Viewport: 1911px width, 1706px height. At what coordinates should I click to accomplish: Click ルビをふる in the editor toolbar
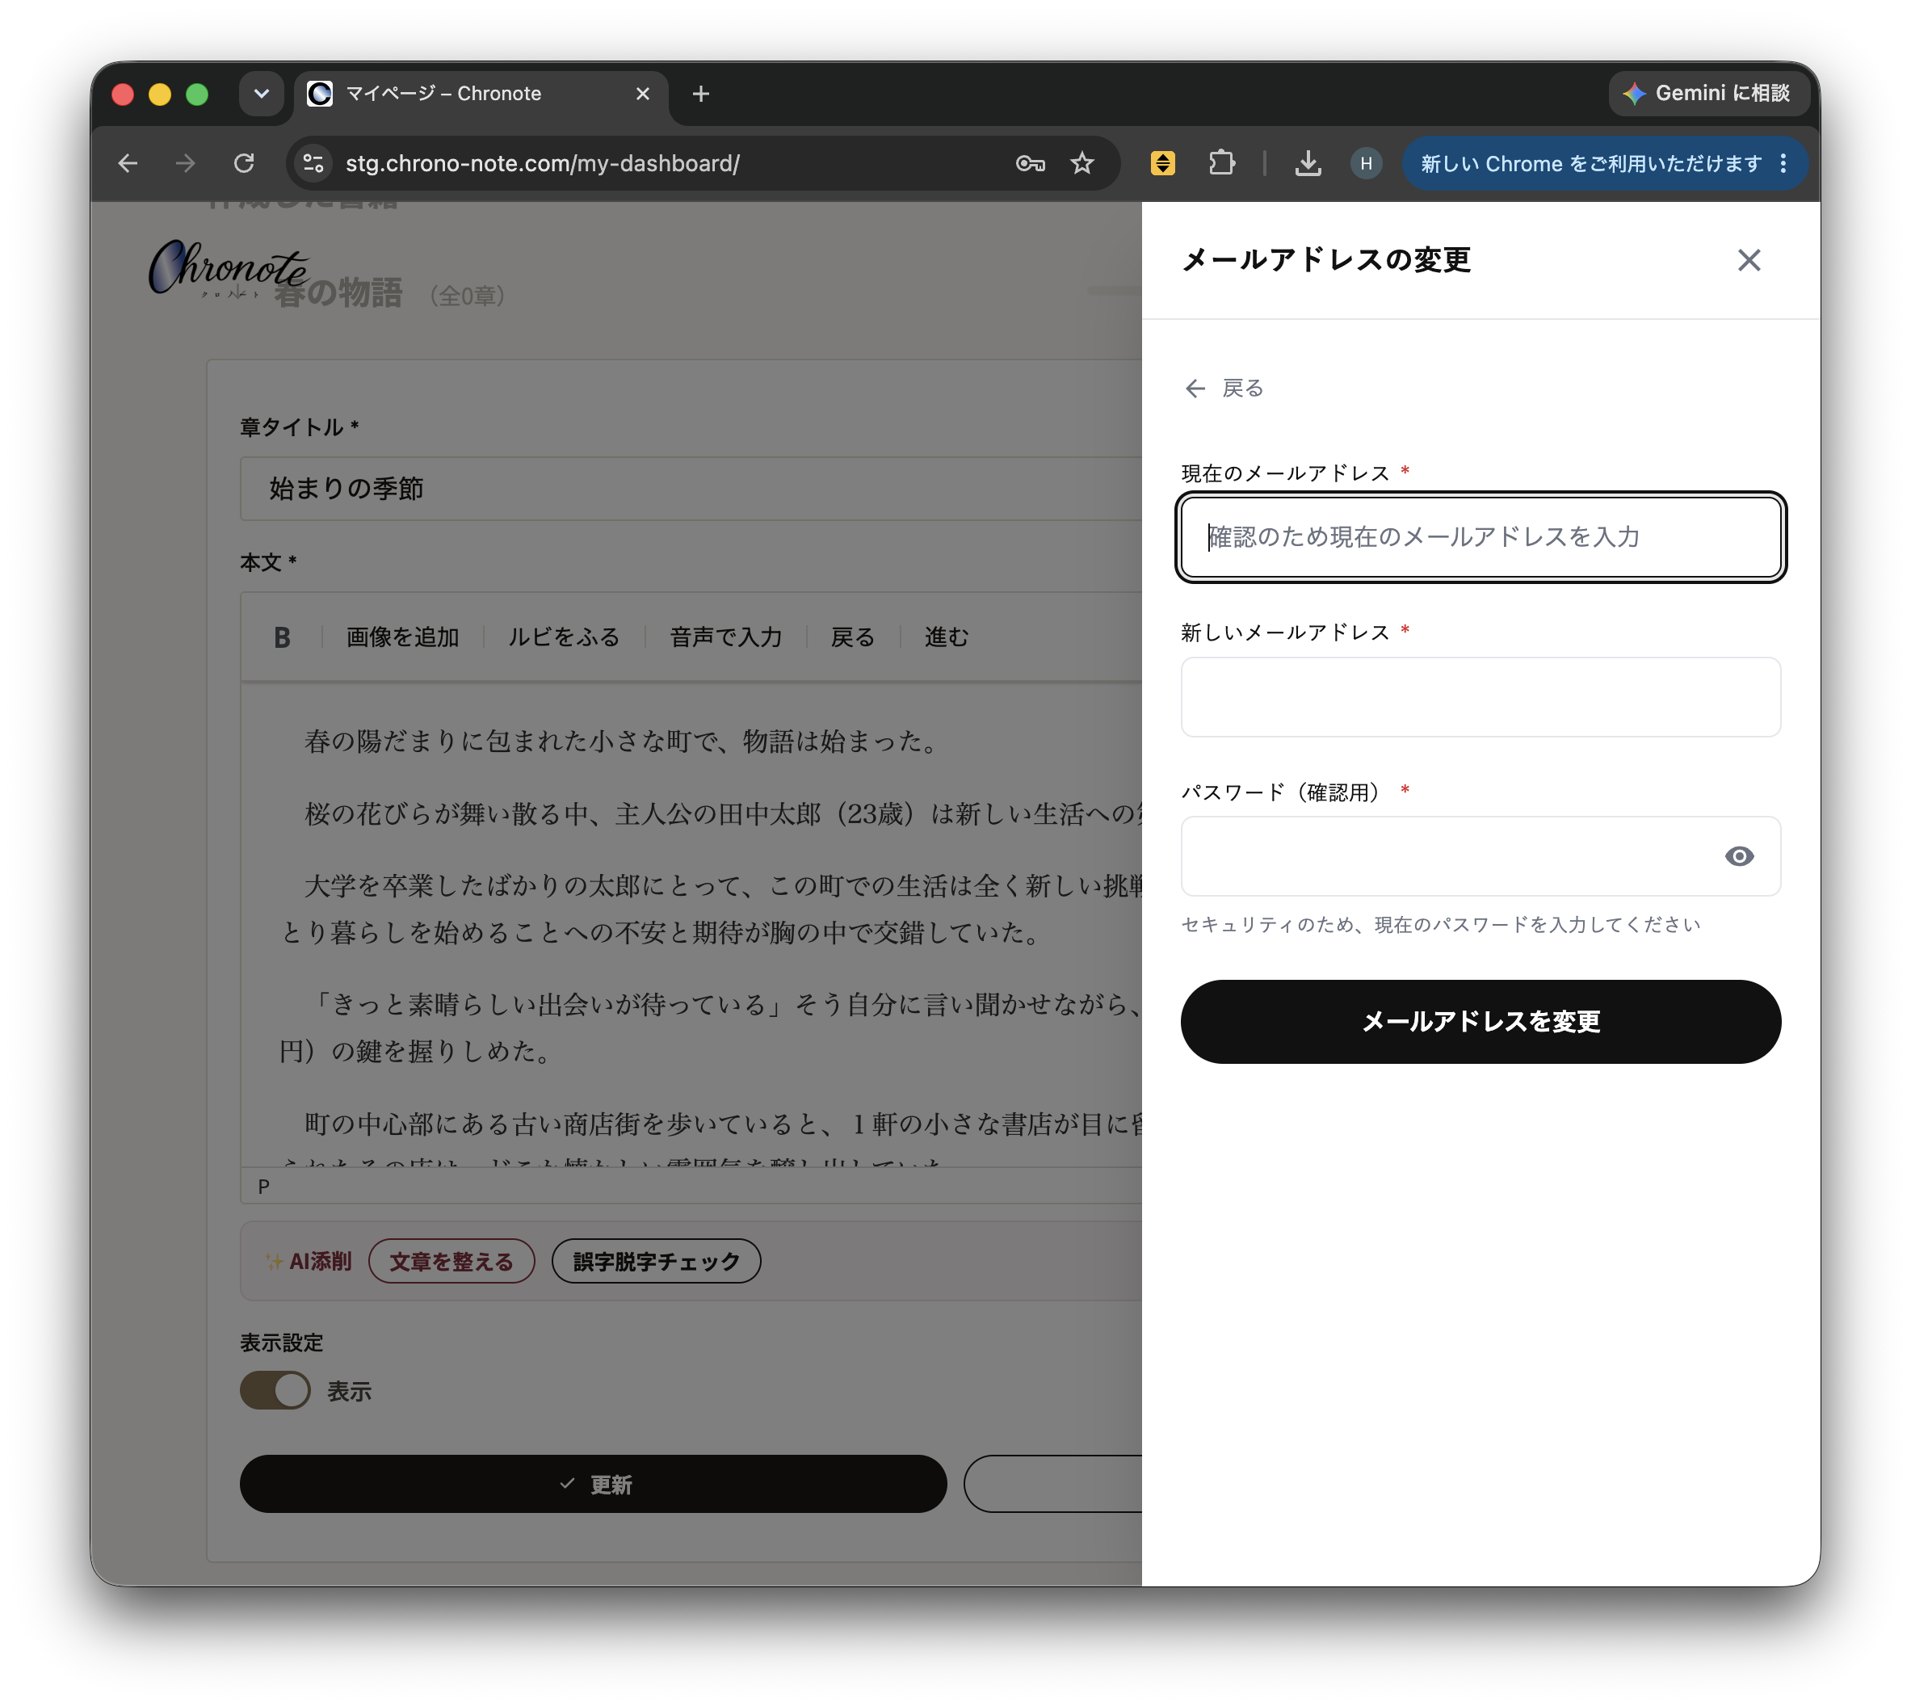pyautogui.click(x=563, y=637)
